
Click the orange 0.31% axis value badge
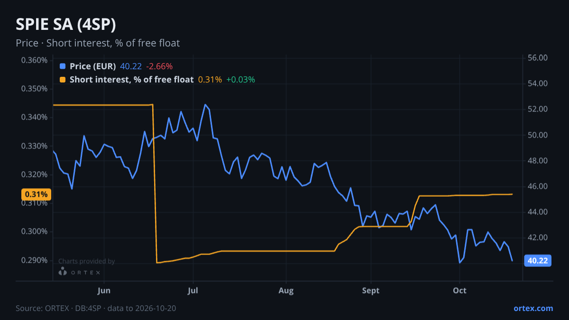[36, 194]
